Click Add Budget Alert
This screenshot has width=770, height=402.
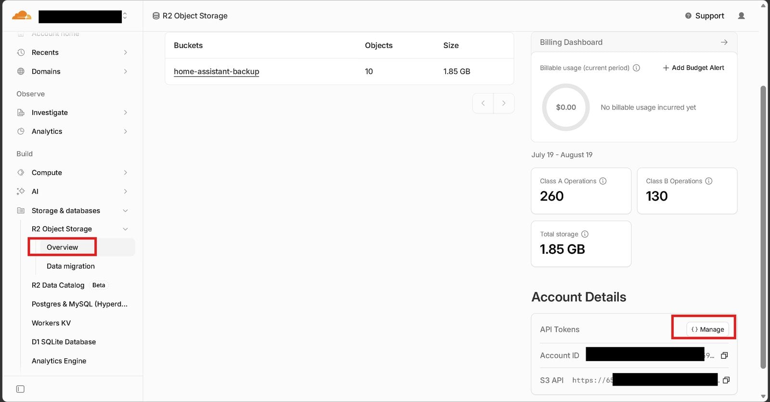coord(693,68)
